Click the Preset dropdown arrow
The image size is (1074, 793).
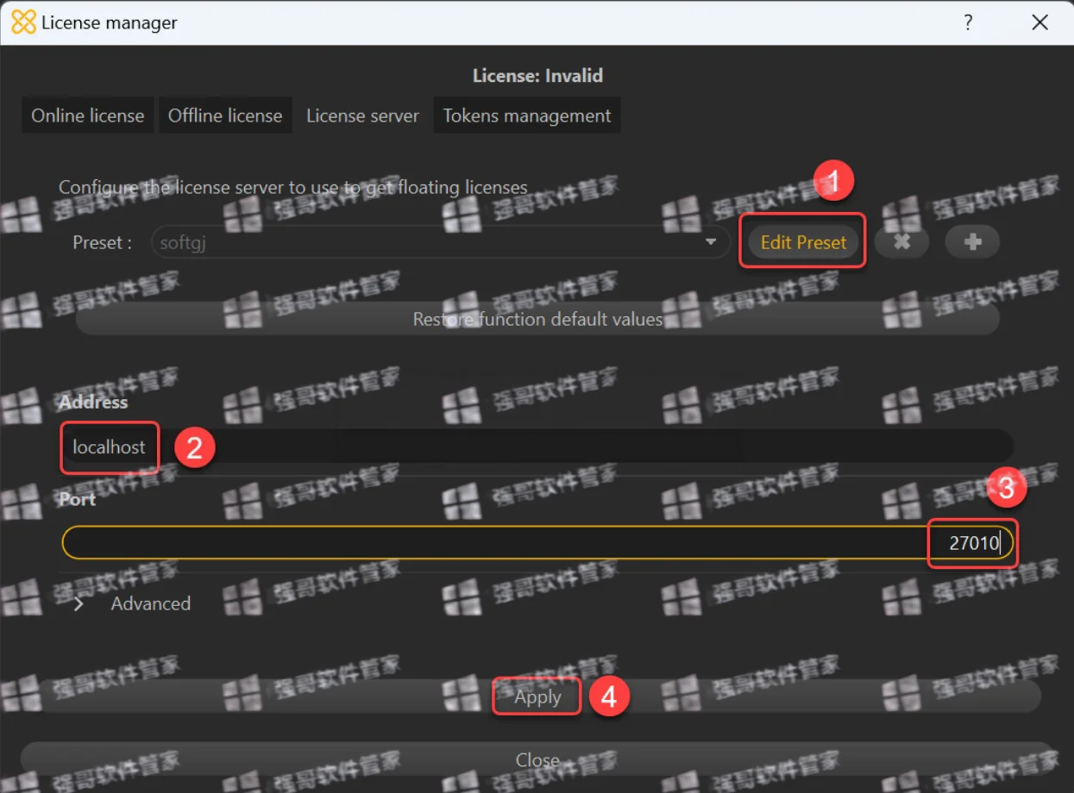click(x=711, y=242)
